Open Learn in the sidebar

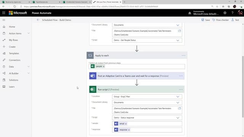click(12, 87)
